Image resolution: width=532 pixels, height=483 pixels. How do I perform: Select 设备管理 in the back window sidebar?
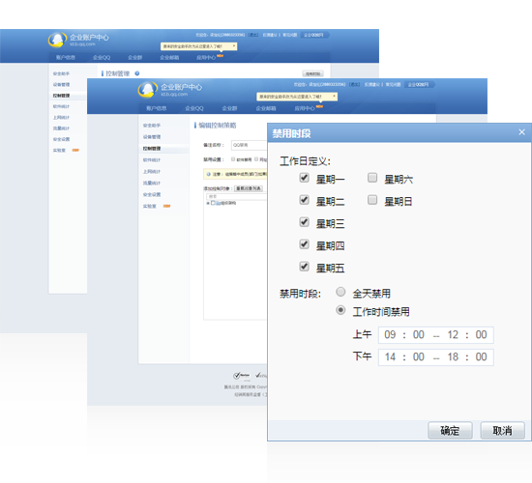61,84
